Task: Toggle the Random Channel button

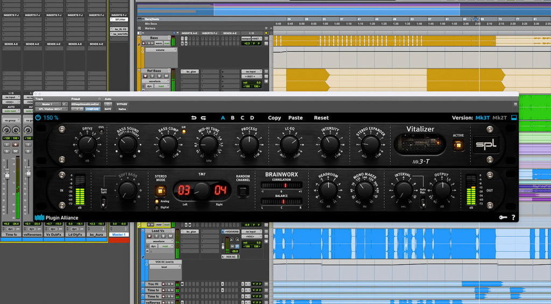Action: pyautogui.click(x=243, y=191)
